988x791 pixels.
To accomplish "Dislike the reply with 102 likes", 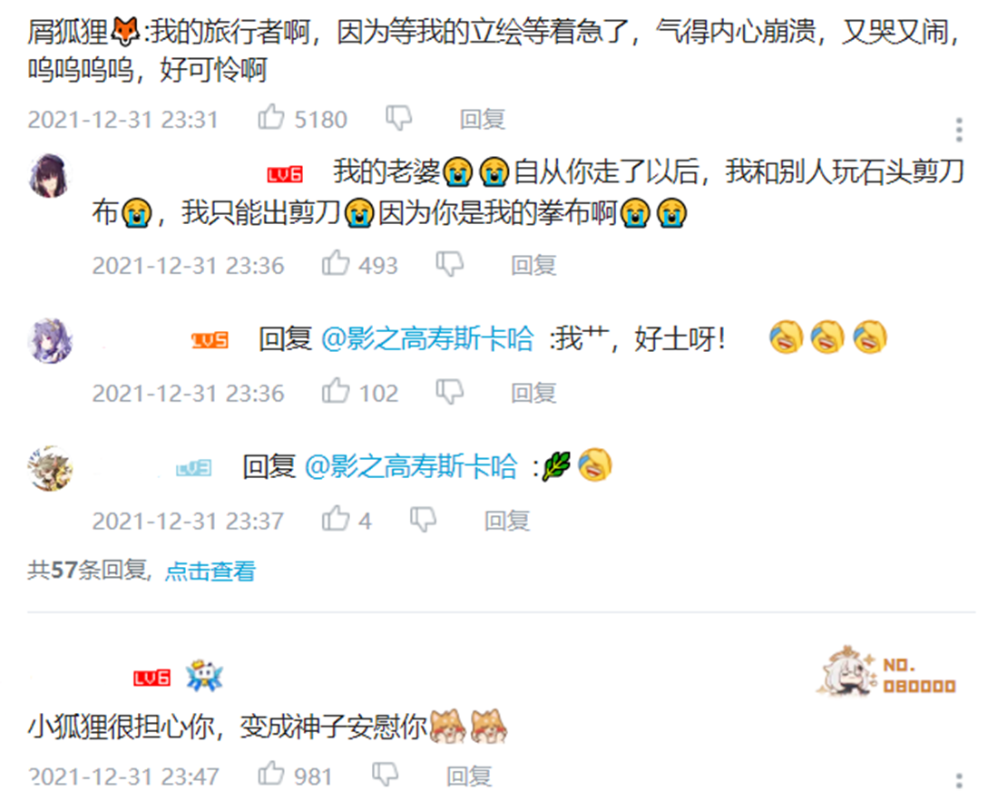I will click(x=450, y=393).
